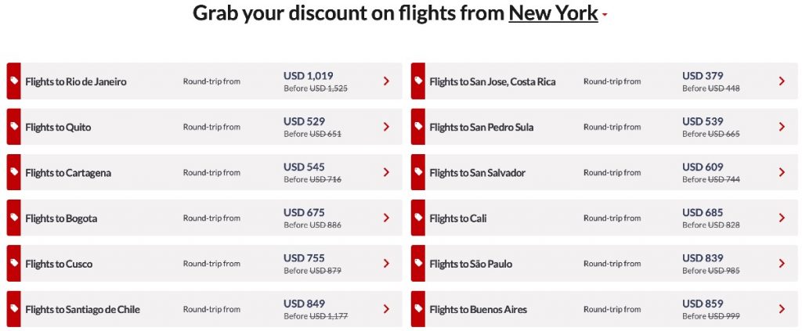
Task: Click the red tag icon on Cartagena row
Action: point(13,172)
